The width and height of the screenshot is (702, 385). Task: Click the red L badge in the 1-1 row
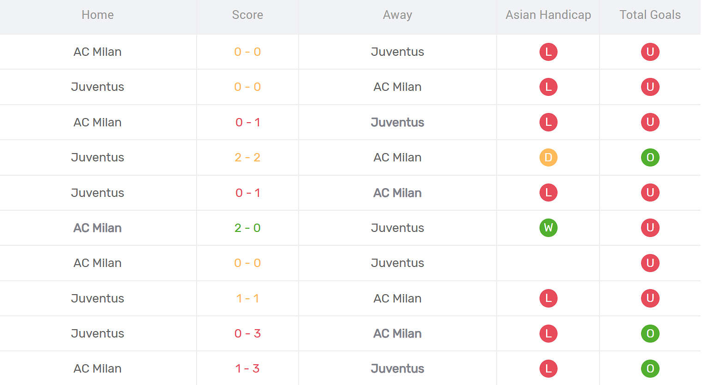coord(548,298)
